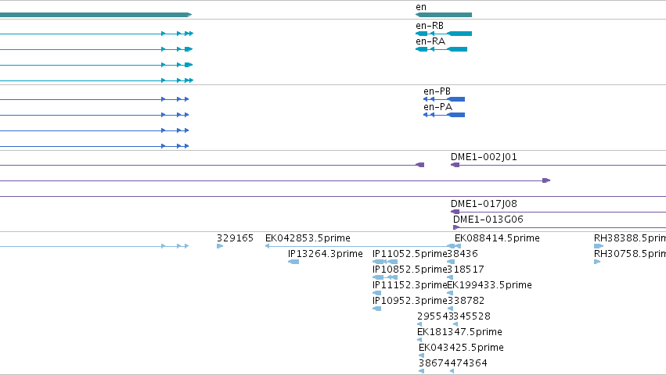Select the EK199433.5prime EST label
The image size is (666, 375).
[x=490, y=285]
